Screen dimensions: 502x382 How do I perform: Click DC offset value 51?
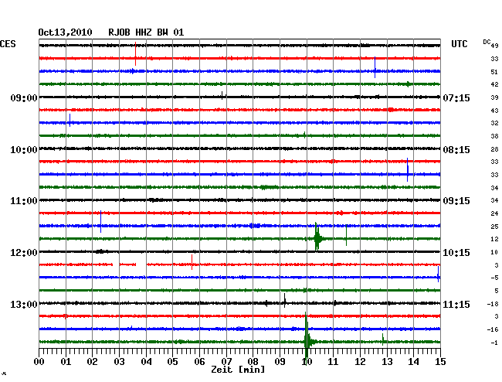(x=494, y=72)
